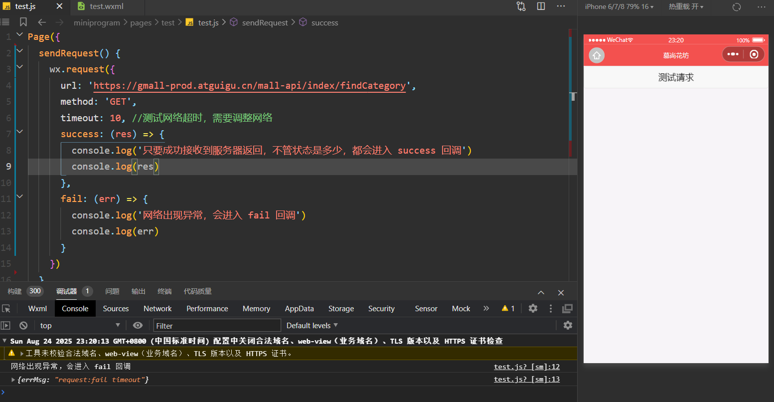Select pages in the breadcrumb

pyautogui.click(x=141, y=22)
